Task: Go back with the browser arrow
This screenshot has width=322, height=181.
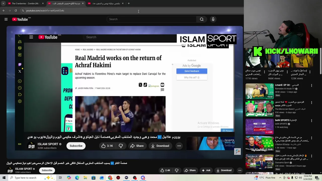Action: (4, 11)
